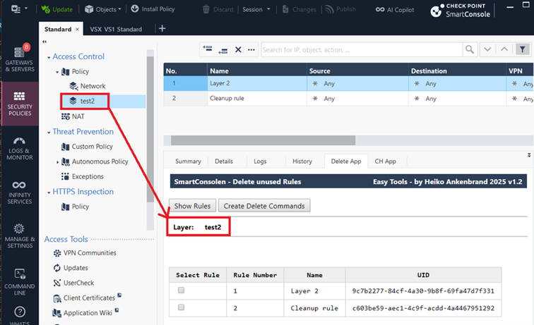Open the Logs tab
Screen dimensions: 534x325
click(260, 161)
